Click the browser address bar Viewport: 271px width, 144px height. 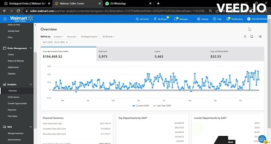(x=118, y=11)
